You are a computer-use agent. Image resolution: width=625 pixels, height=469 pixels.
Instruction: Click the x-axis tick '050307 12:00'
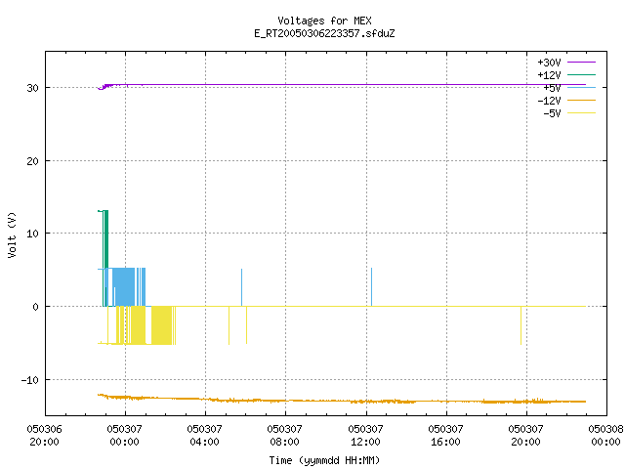[x=365, y=436]
